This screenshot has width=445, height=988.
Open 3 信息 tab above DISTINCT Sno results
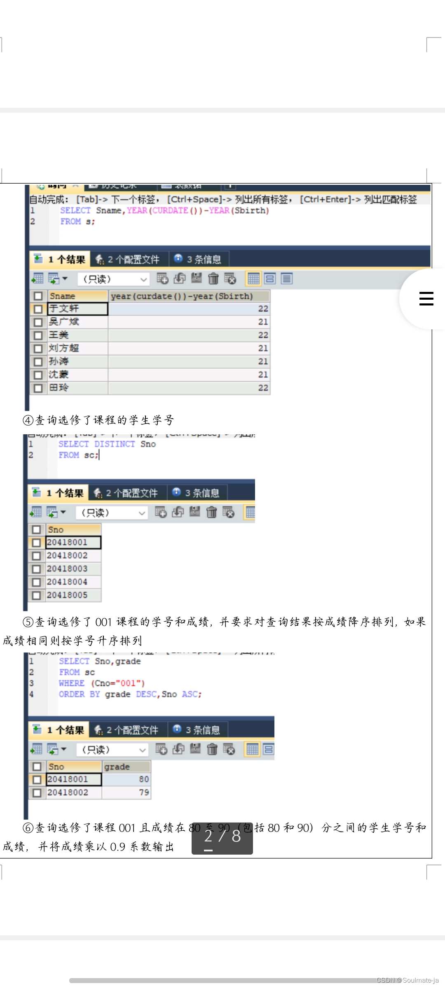[197, 493]
